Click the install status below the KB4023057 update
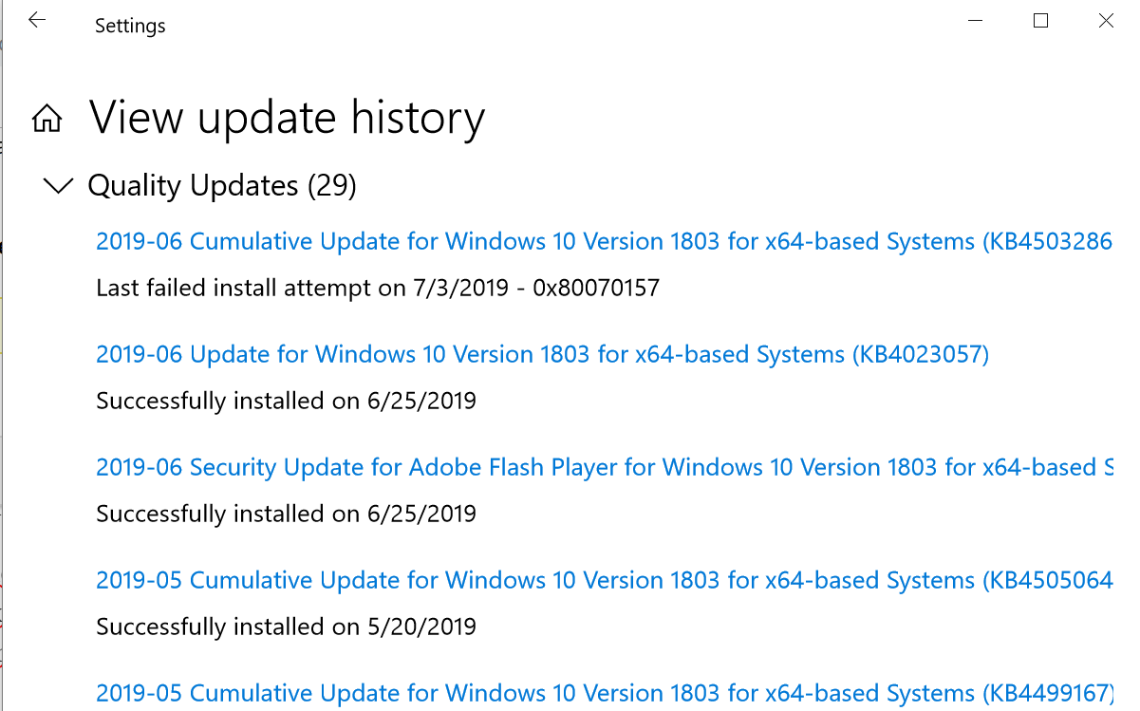Screen dimensions: 1140x711 click(x=286, y=401)
